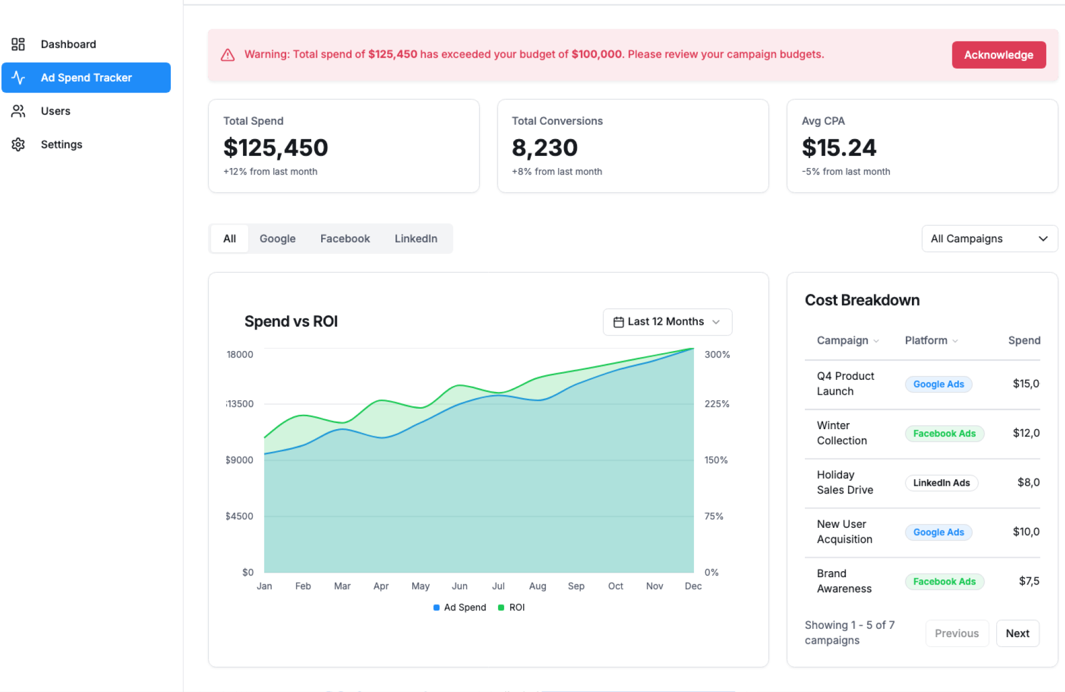Click the calendar icon beside Last 12 Months
Viewport: 1065px width, 692px height.
(618, 322)
